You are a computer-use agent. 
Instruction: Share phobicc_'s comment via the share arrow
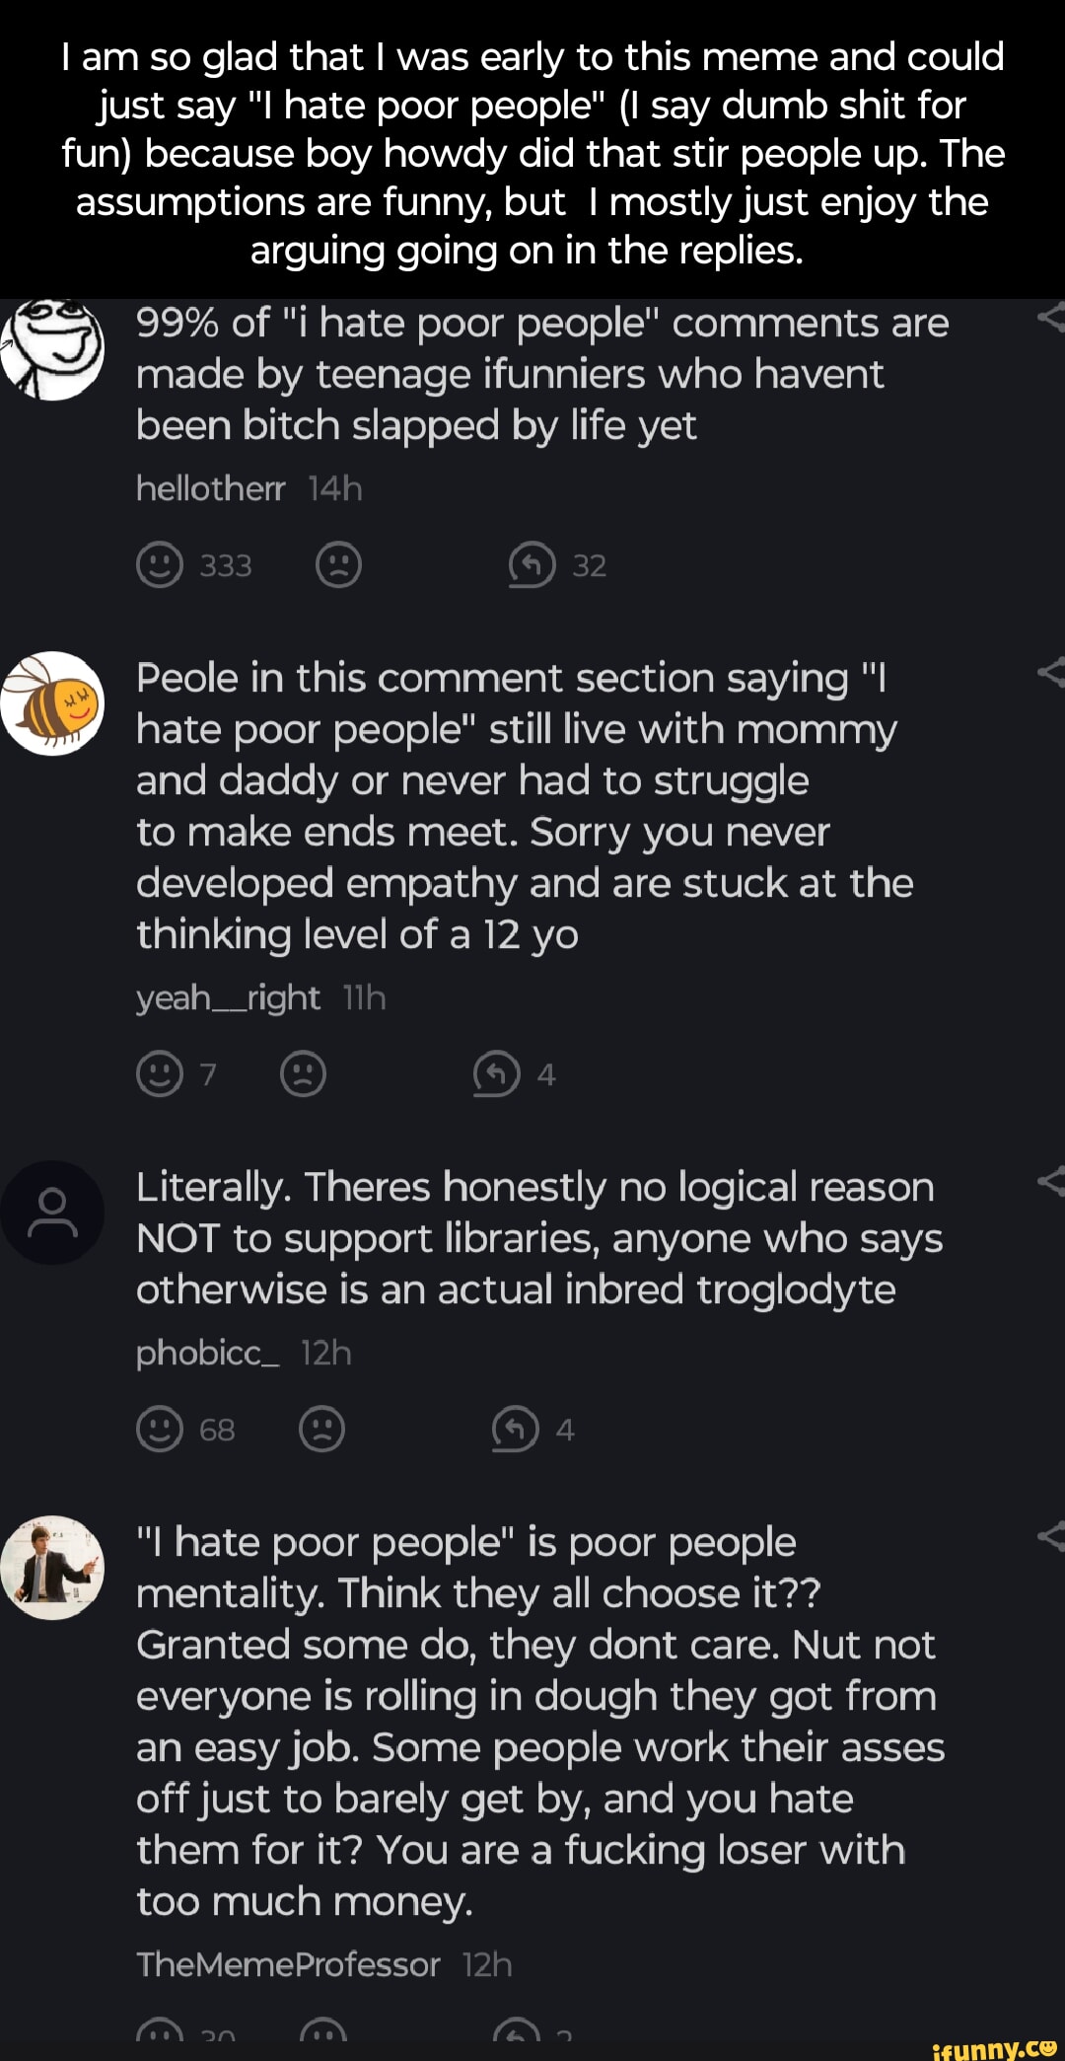pyautogui.click(x=1051, y=1181)
